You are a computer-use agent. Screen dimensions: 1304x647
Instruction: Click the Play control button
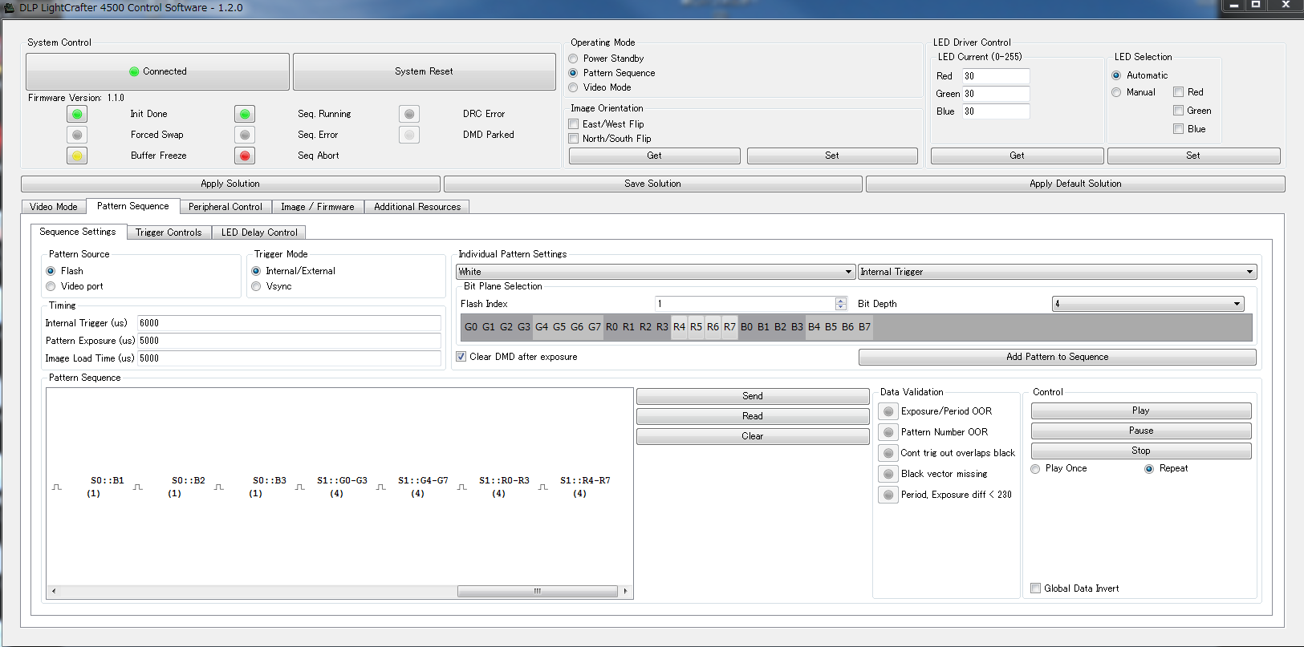click(x=1141, y=410)
